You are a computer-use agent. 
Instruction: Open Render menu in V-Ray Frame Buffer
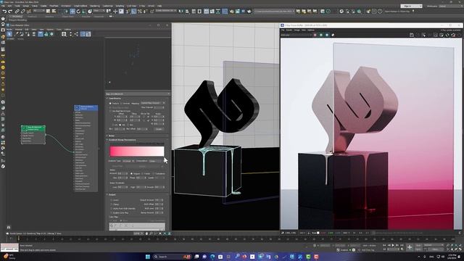(289, 30)
